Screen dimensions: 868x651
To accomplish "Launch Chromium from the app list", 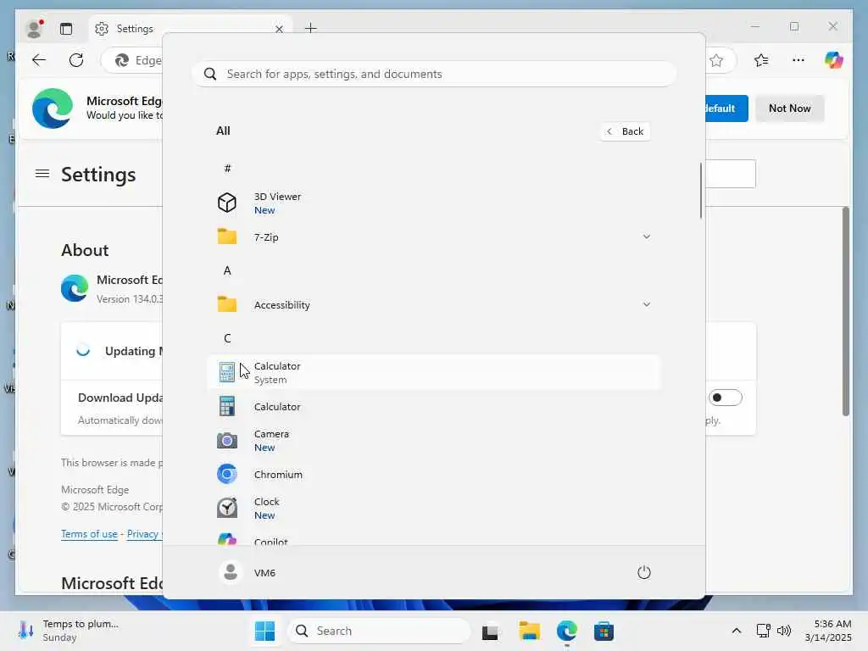I will pyautogui.click(x=434, y=475).
